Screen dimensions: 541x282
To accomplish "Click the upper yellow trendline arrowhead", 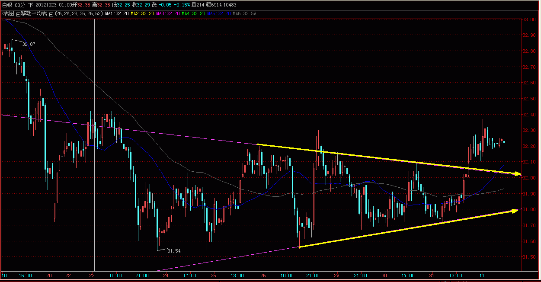I will click(517, 174).
